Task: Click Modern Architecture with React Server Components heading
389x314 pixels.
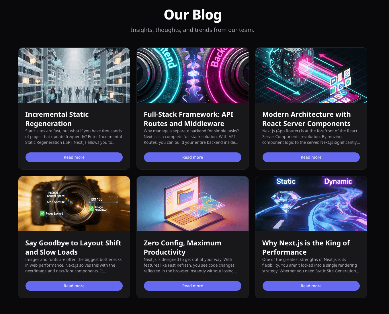Action: 306,119
